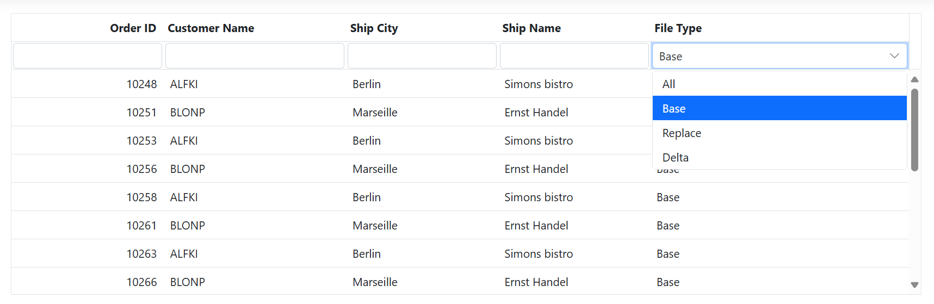The width and height of the screenshot is (934, 304).
Task: Activate the Ship Name filter box
Action: (x=574, y=56)
